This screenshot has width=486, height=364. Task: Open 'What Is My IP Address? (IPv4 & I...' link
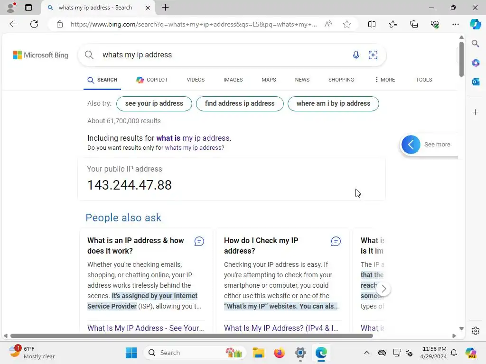tap(281, 328)
